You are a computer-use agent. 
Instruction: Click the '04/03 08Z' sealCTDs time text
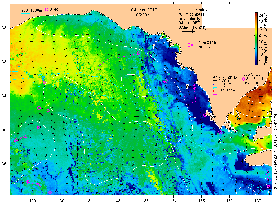click(x=253, y=83)
